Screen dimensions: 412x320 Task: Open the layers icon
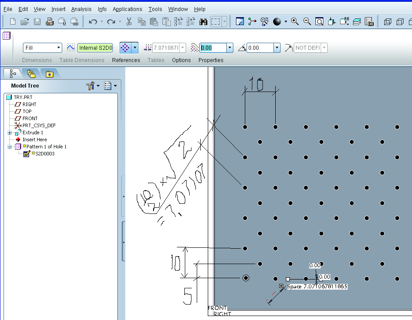pos(356,22)
